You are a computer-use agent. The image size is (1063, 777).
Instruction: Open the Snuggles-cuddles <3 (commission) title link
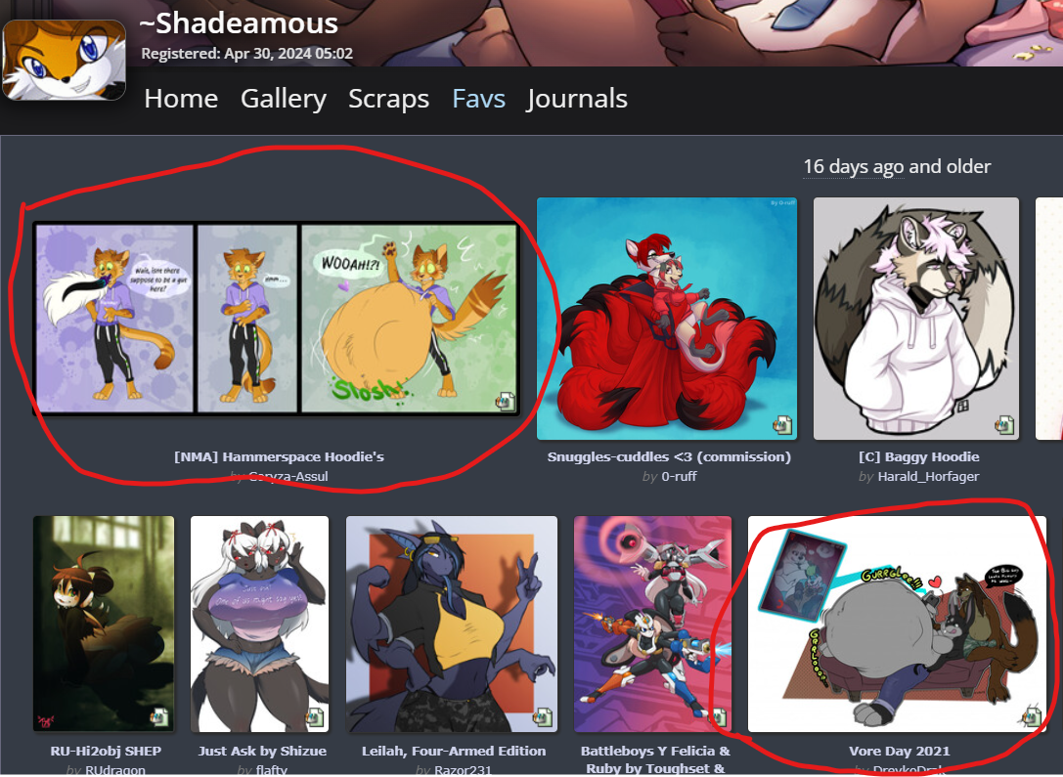click(x=669, y=456)
